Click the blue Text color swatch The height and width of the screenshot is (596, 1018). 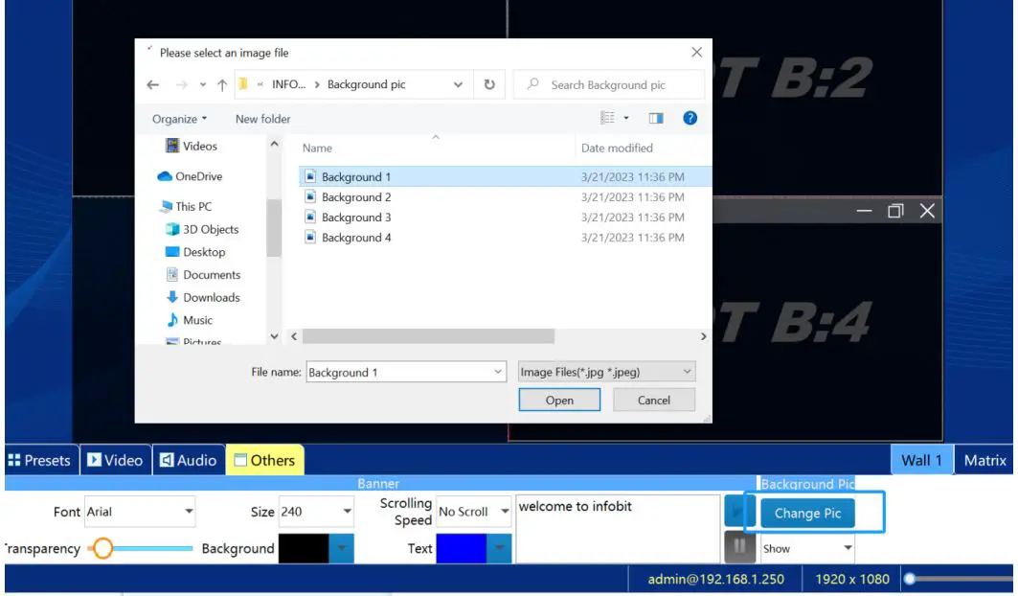(461, 548)
